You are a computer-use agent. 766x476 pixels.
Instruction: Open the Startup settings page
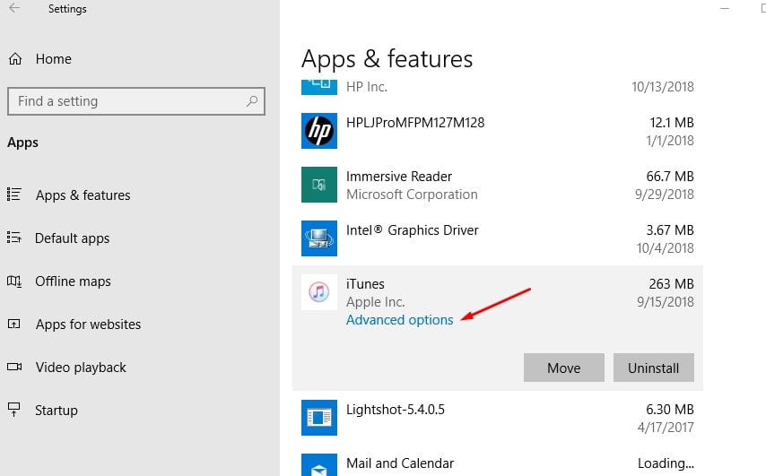point(57,410)
